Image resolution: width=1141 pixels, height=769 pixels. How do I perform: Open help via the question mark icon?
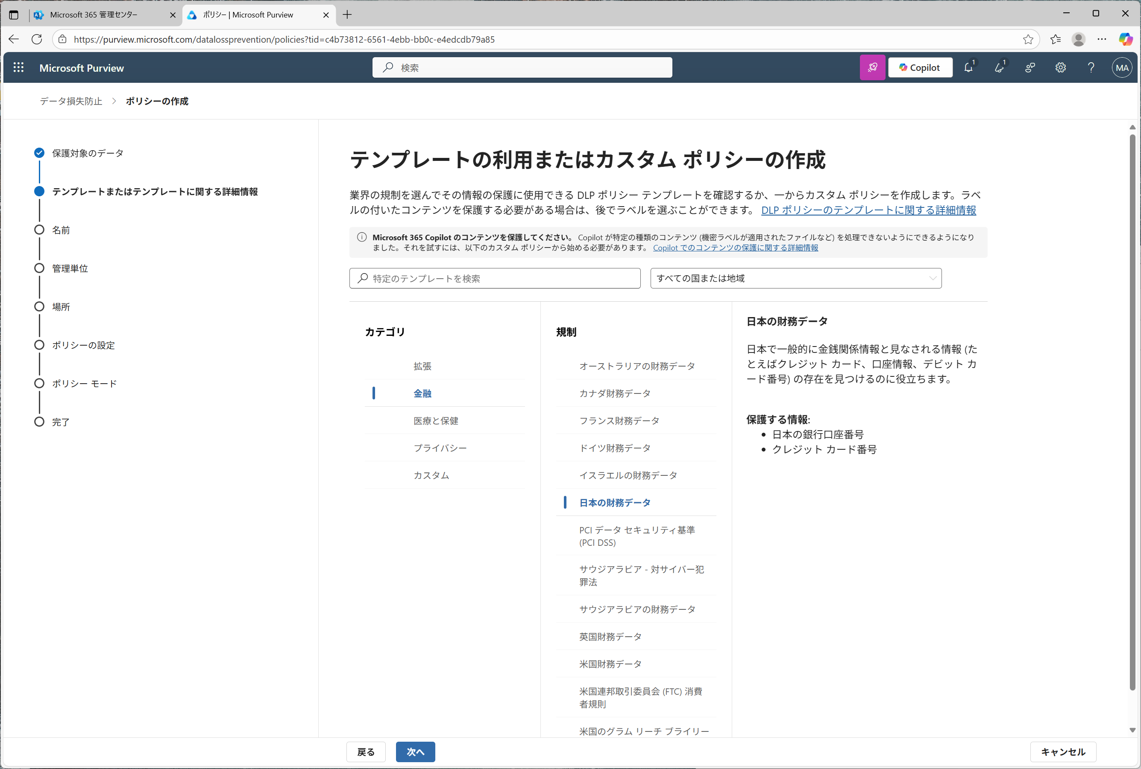click(x=1091, y=67)
